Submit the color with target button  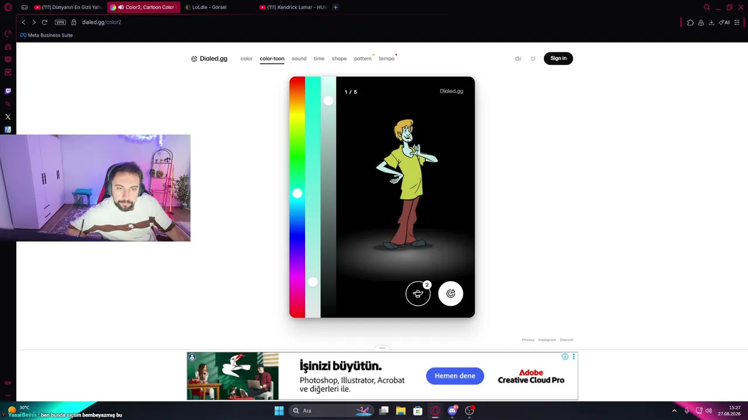[451, 293]
